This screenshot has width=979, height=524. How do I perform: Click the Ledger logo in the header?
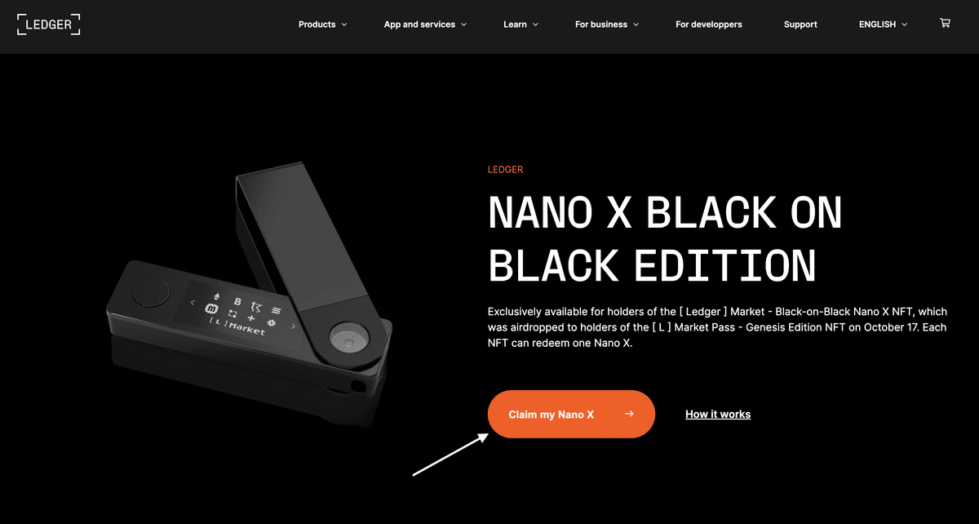pos(49,24)
